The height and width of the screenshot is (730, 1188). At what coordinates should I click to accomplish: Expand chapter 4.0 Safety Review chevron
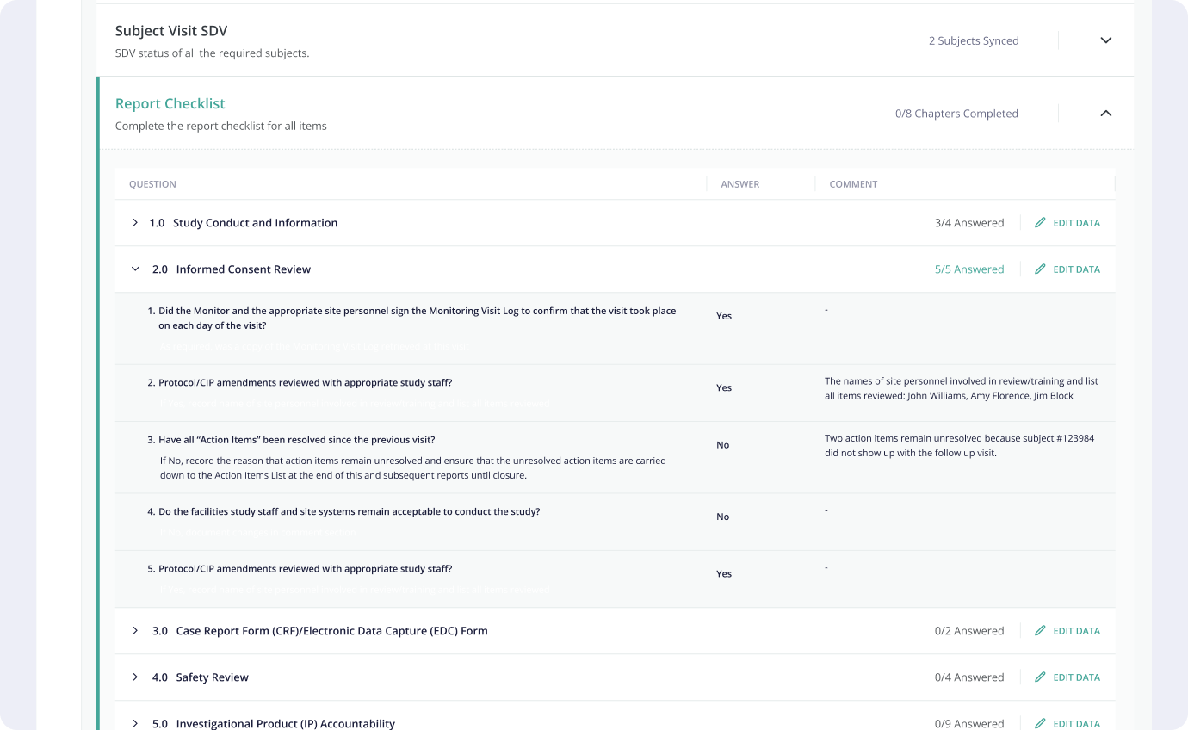135,677
